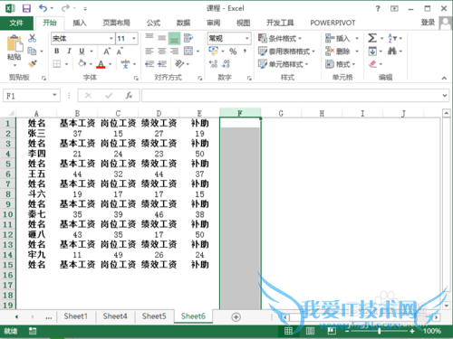
Task: Adjust the zoom slider handle
Action: pyautogui.click(x=380, y=331)
